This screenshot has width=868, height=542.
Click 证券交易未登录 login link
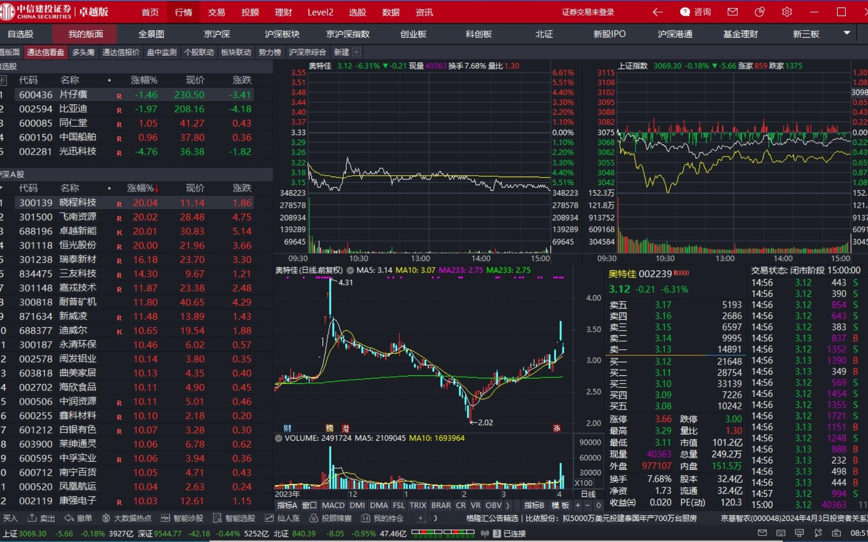click(x=588, y=12)
